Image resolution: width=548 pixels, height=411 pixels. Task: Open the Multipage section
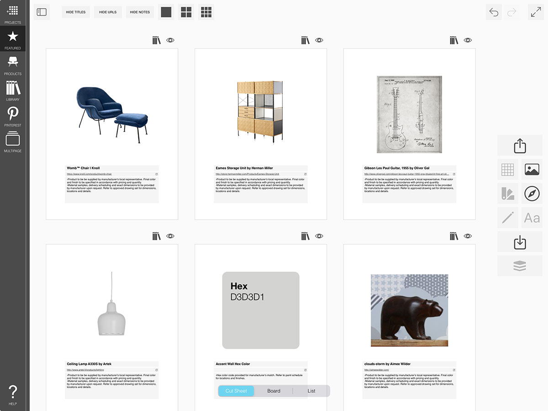pyautogui.click(x=13, y=142)
